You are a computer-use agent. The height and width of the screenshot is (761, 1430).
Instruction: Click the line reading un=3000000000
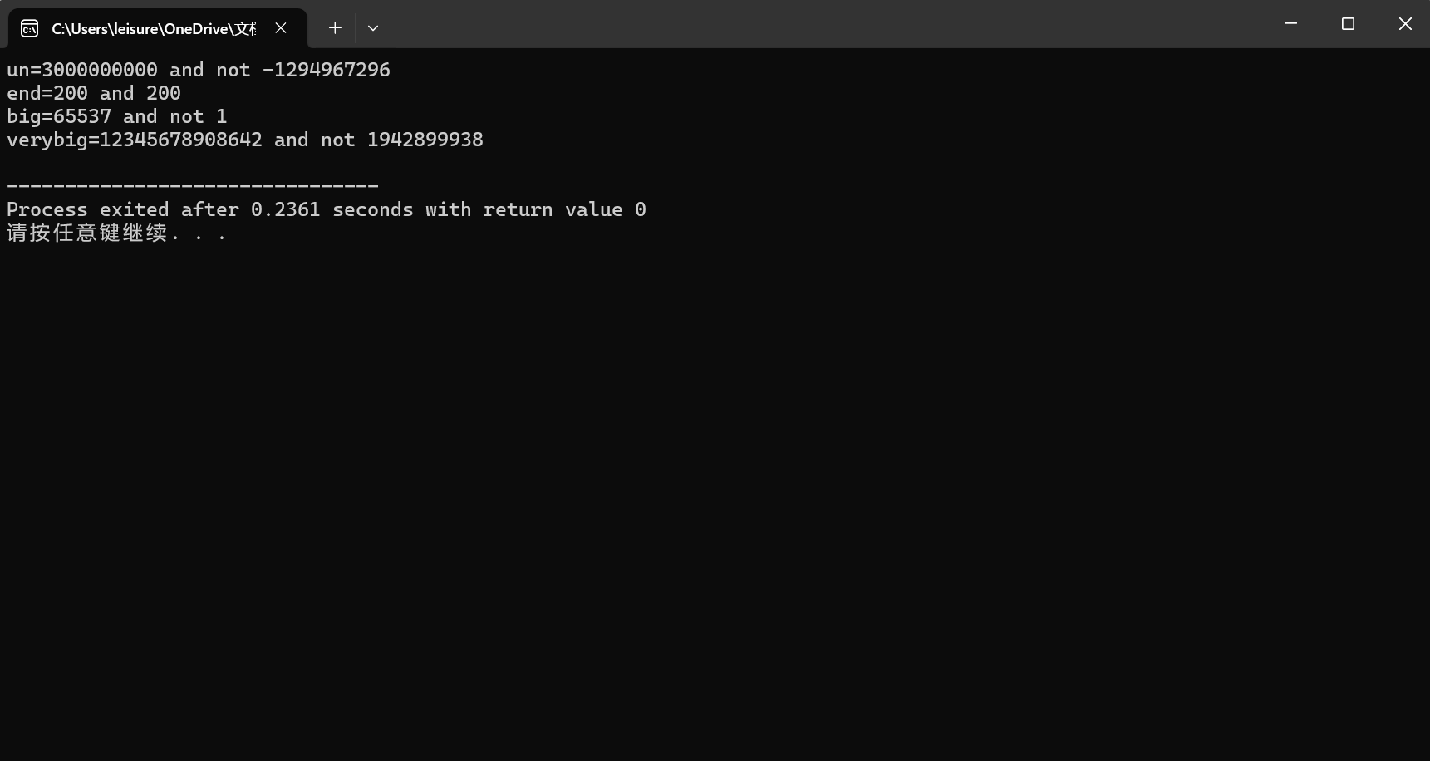(198, 70)
